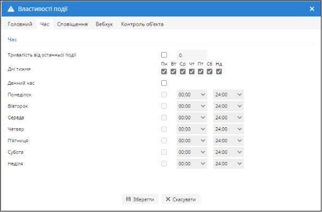Click the Скасувати button
The height and width of the screenshot is (212, 322).
coord(181,199)
